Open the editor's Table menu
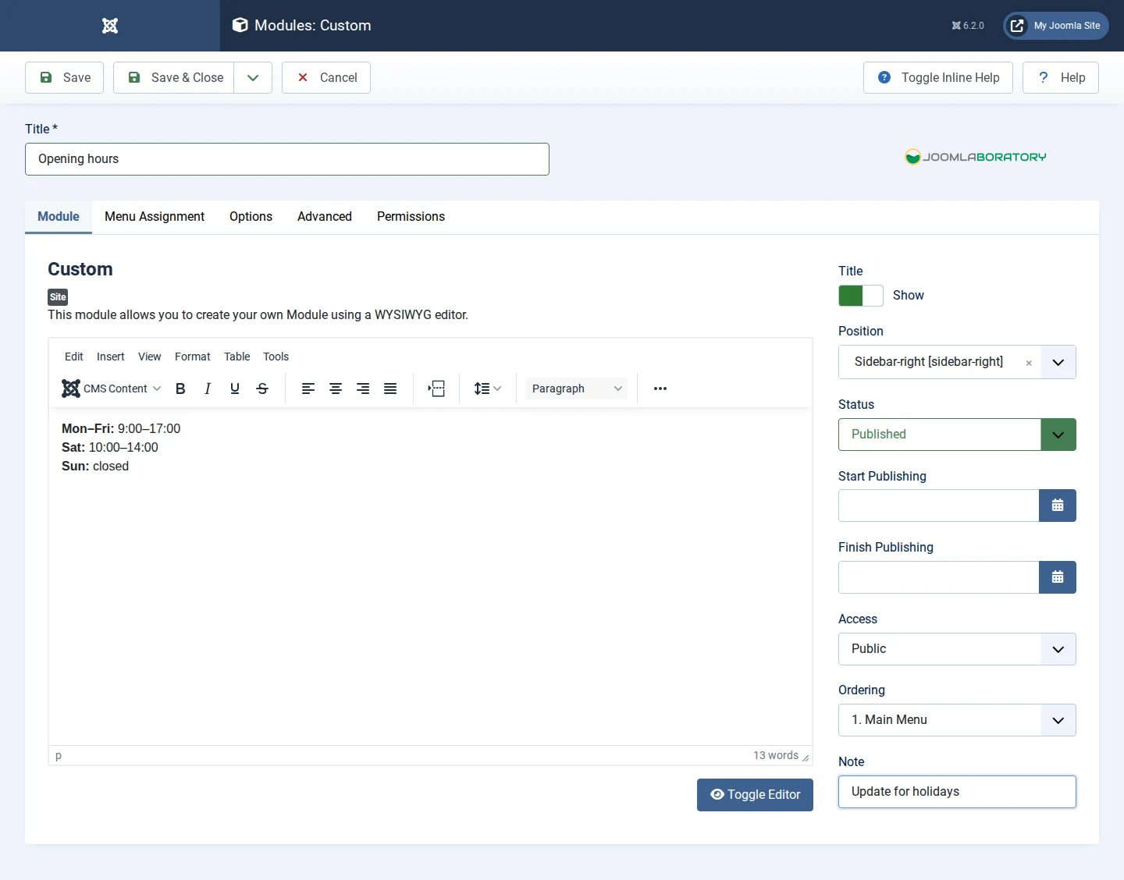 [x=237, y=357]
